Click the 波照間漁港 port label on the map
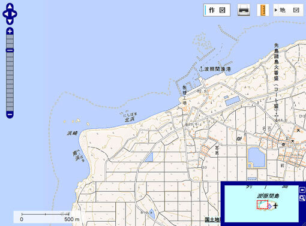306x226 pixels. click(217, 69)
